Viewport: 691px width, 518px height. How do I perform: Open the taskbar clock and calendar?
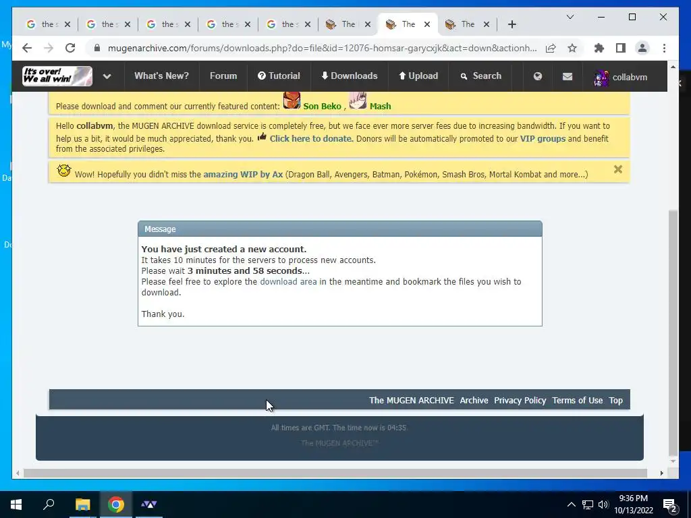[x=633, y=505]
